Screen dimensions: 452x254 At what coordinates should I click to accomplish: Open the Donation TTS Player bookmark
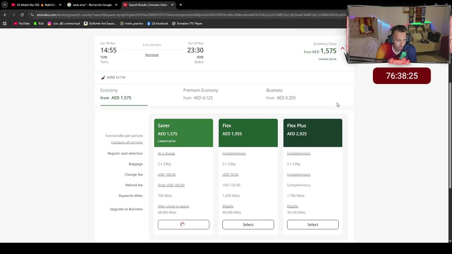[x=187, y=24]
